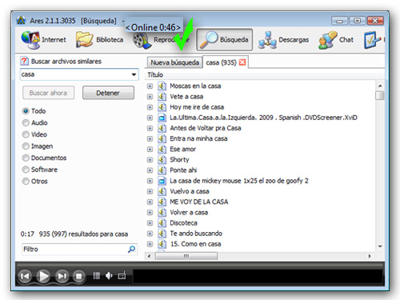Toggle the volume speaker icon
Screen dimensions: 400x300
[x=109, y=276]
